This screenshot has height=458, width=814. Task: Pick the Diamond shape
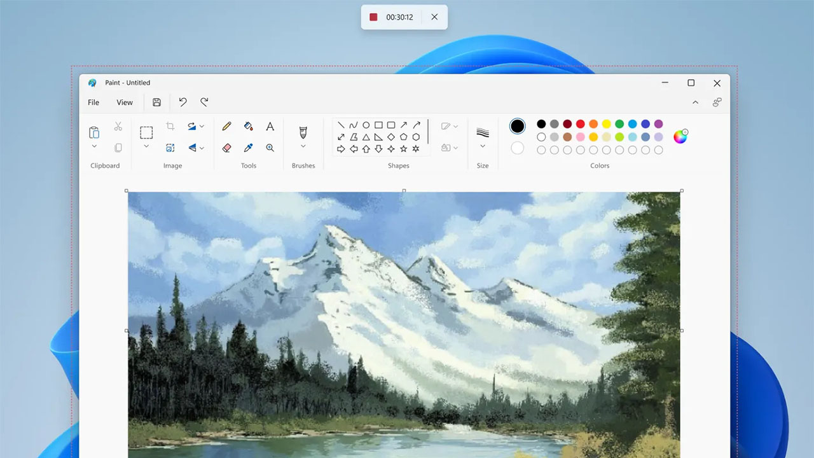[391, 137]
